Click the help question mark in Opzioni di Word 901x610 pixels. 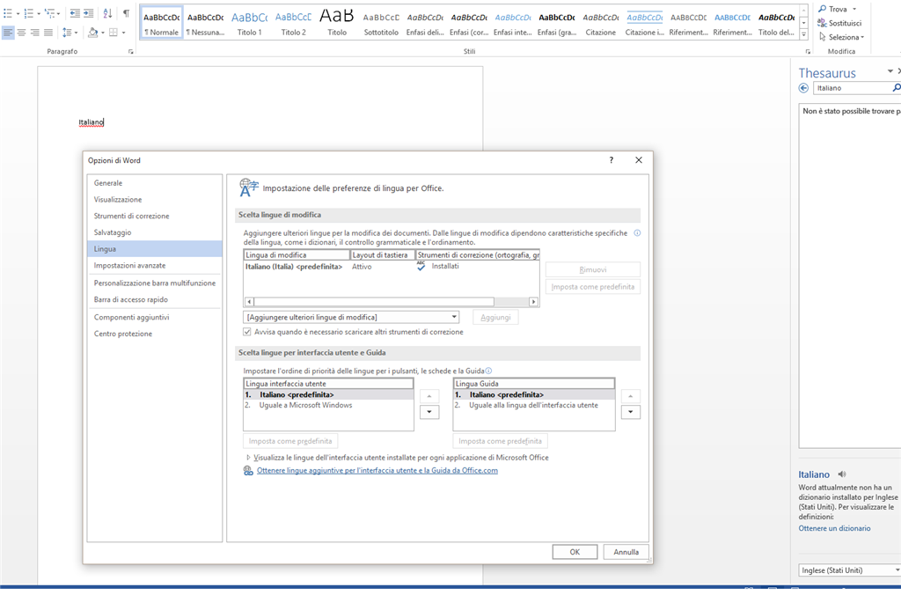(x=612, y=160)
